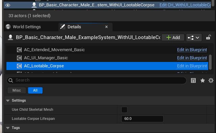The image size is (216, 133).
Task: Select the AC_Extended_Movement_Basic component
Action: click(x=107, y=50)
